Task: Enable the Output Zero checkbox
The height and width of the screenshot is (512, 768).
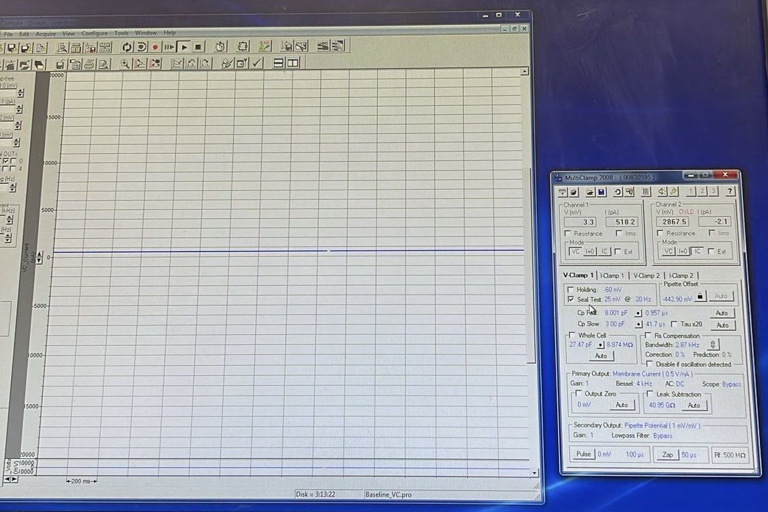Action: pyautogui.click(x=579, y=393)
